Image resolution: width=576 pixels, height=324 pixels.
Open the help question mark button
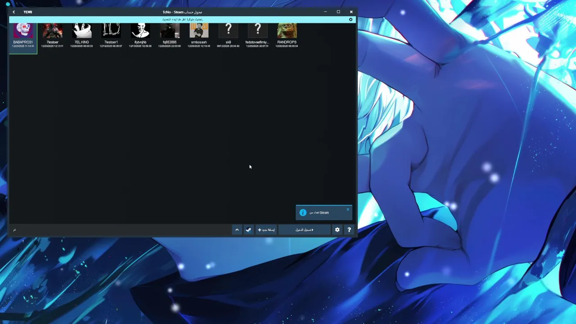click(x=349, y=230)
